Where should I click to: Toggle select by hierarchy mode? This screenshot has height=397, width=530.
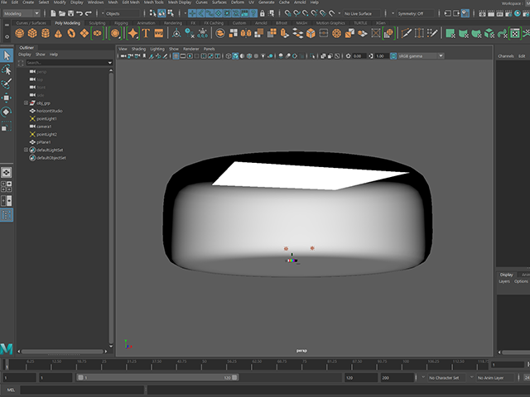tap(152, 13)
